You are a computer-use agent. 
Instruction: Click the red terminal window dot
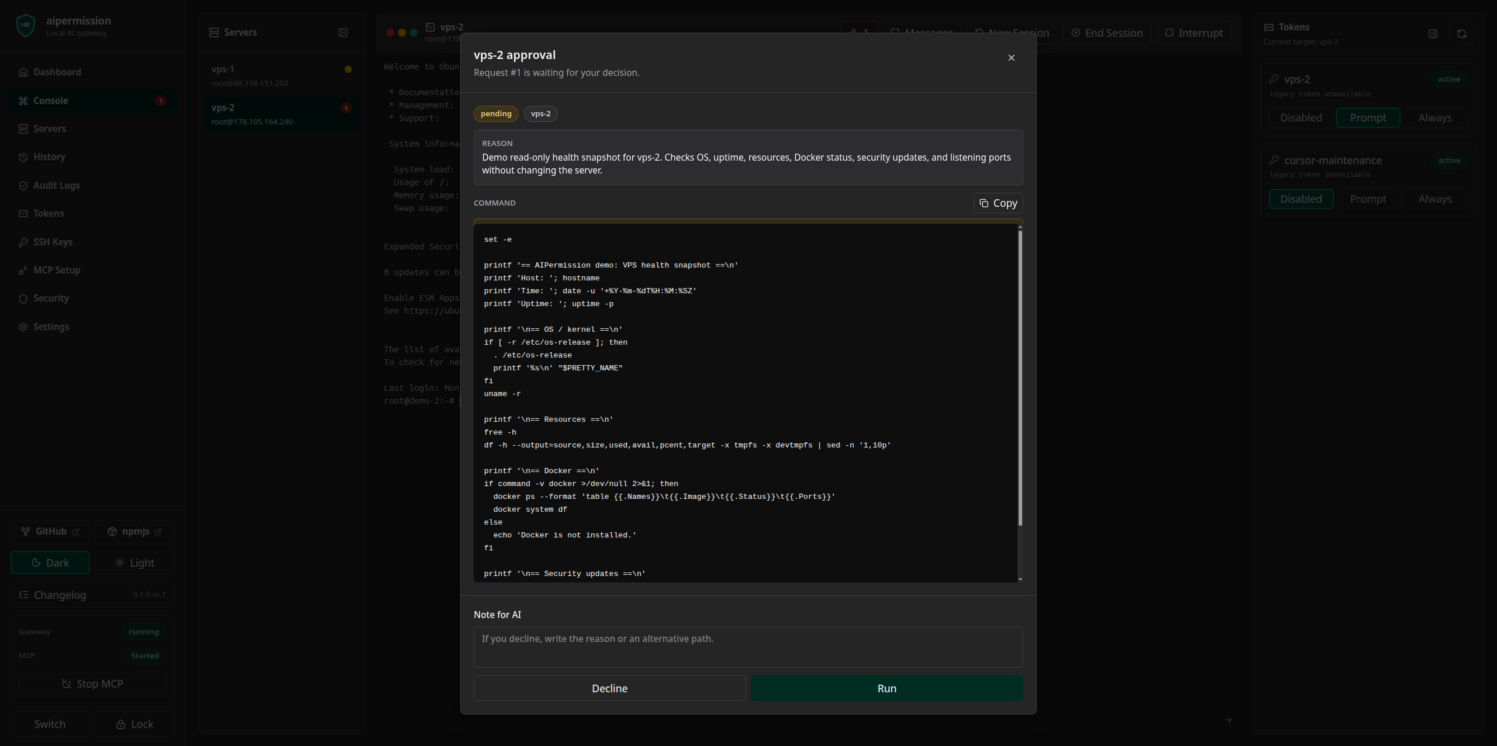tap(390, 33)
